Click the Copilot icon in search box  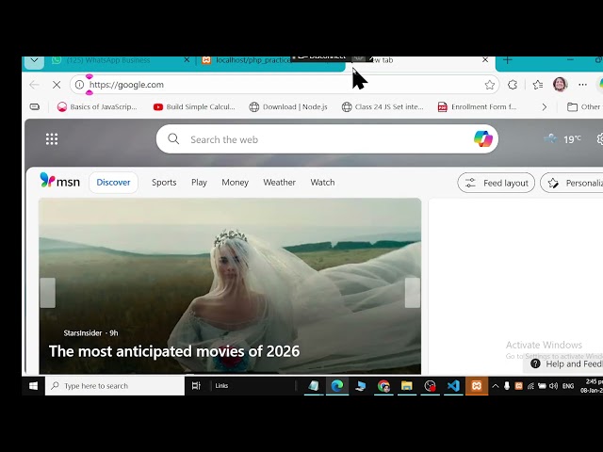[x=482, y=139]
